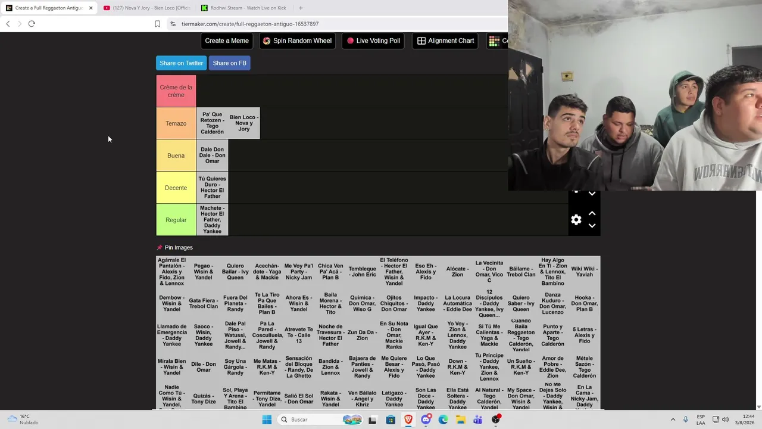Select the Decente tier label

click(176, 188)
